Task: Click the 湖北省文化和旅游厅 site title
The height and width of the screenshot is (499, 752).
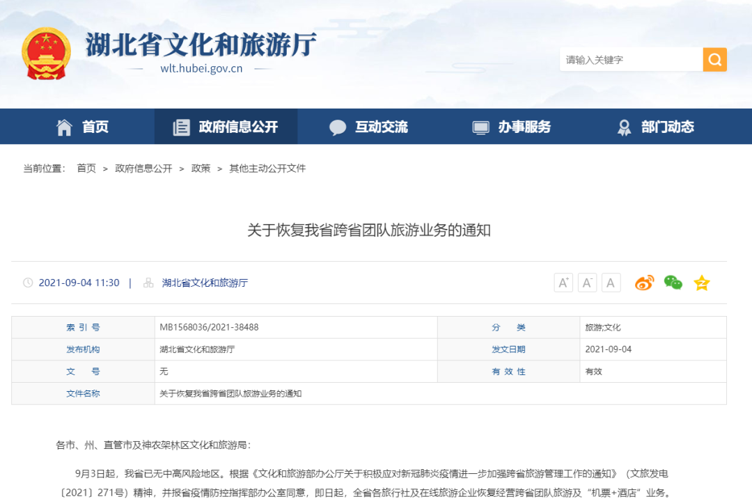Action: (x=201, y=45)
